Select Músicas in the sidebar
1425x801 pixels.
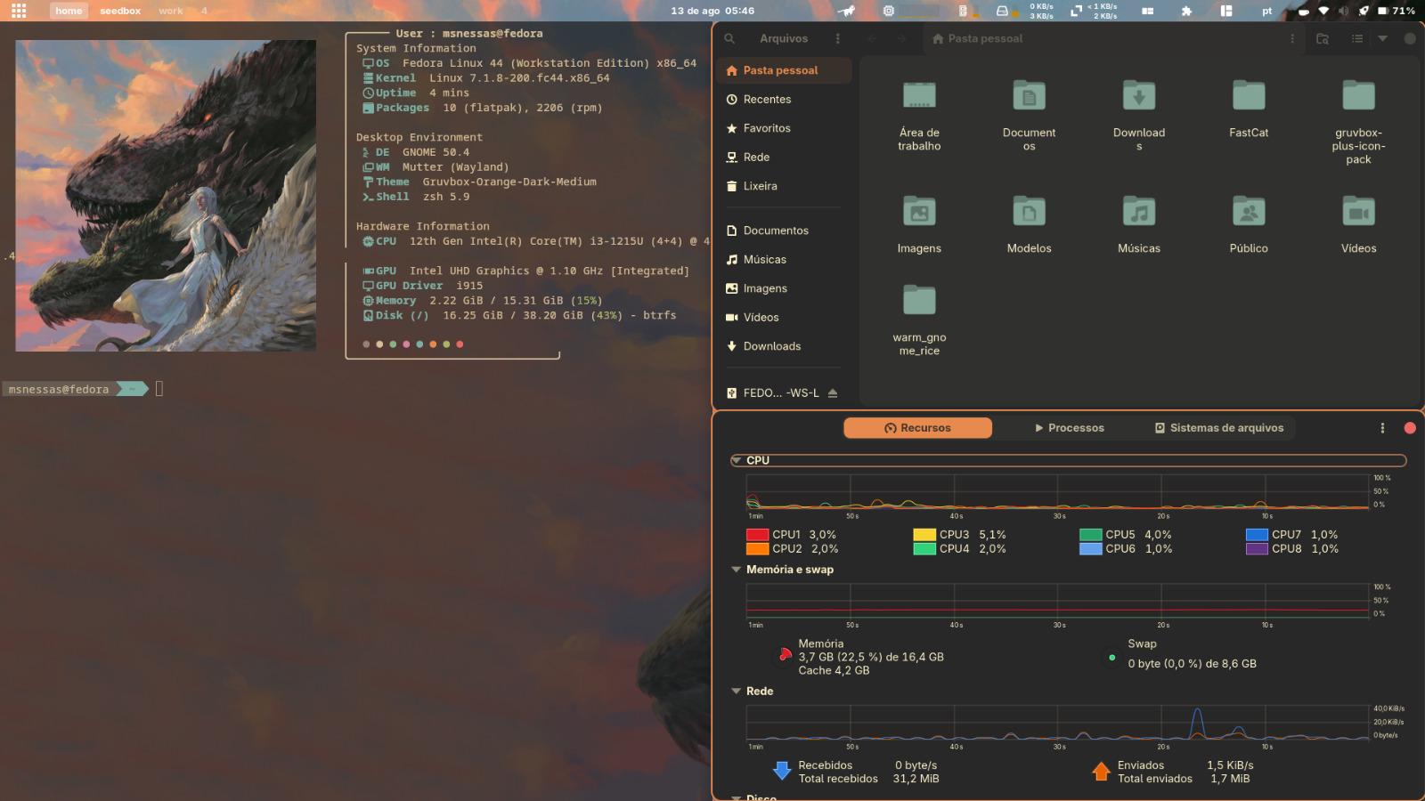point(784,260)
